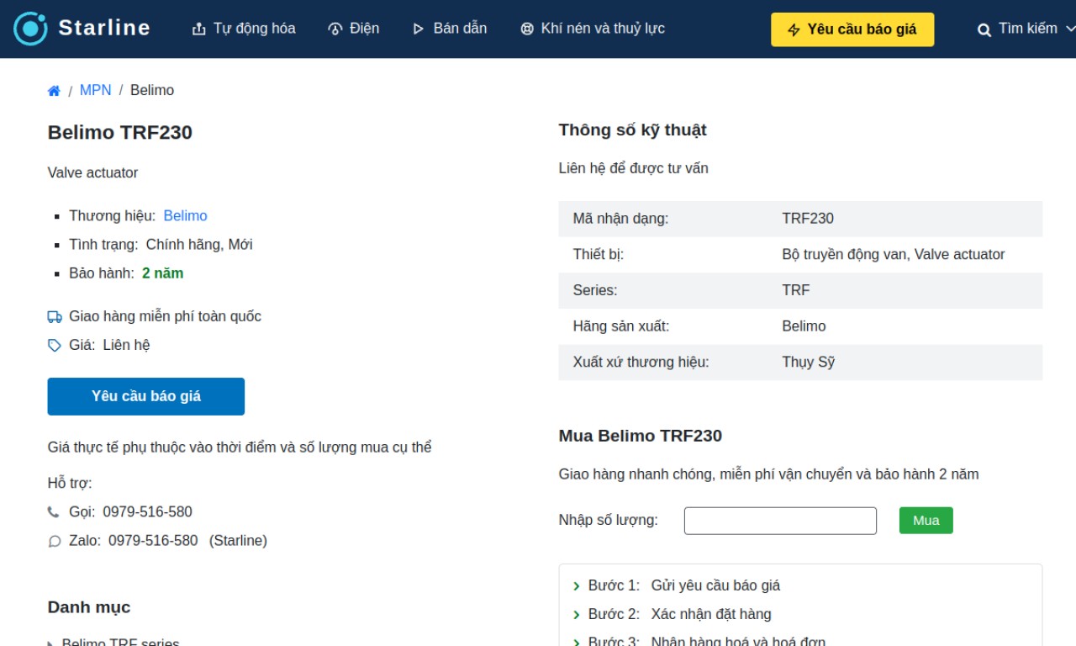This screenshot has width=1076, height=646.
Task: Click the Thụy Sỹ table cell
Action: click(808, 363)
